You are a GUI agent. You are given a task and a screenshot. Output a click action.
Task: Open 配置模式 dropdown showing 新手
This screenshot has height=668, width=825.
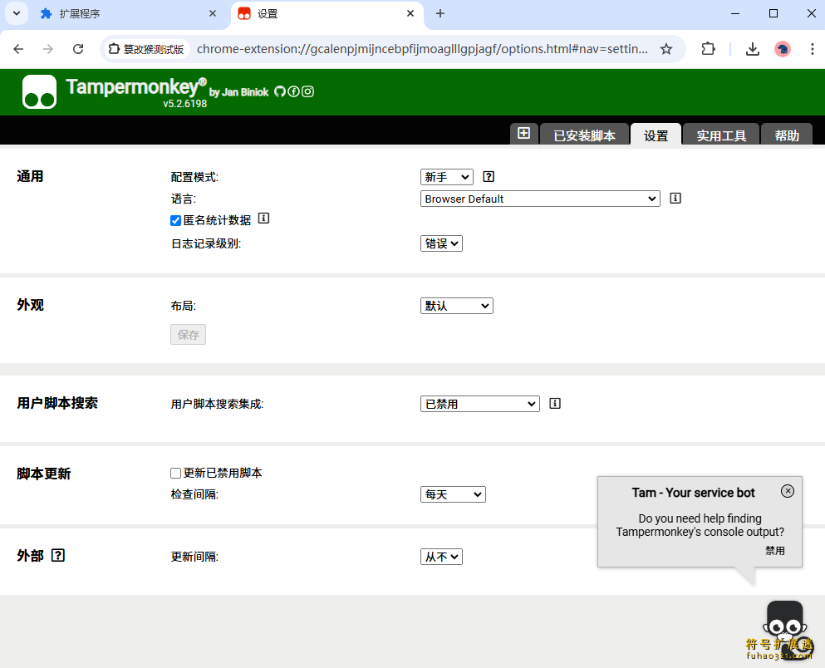(447, 177)
